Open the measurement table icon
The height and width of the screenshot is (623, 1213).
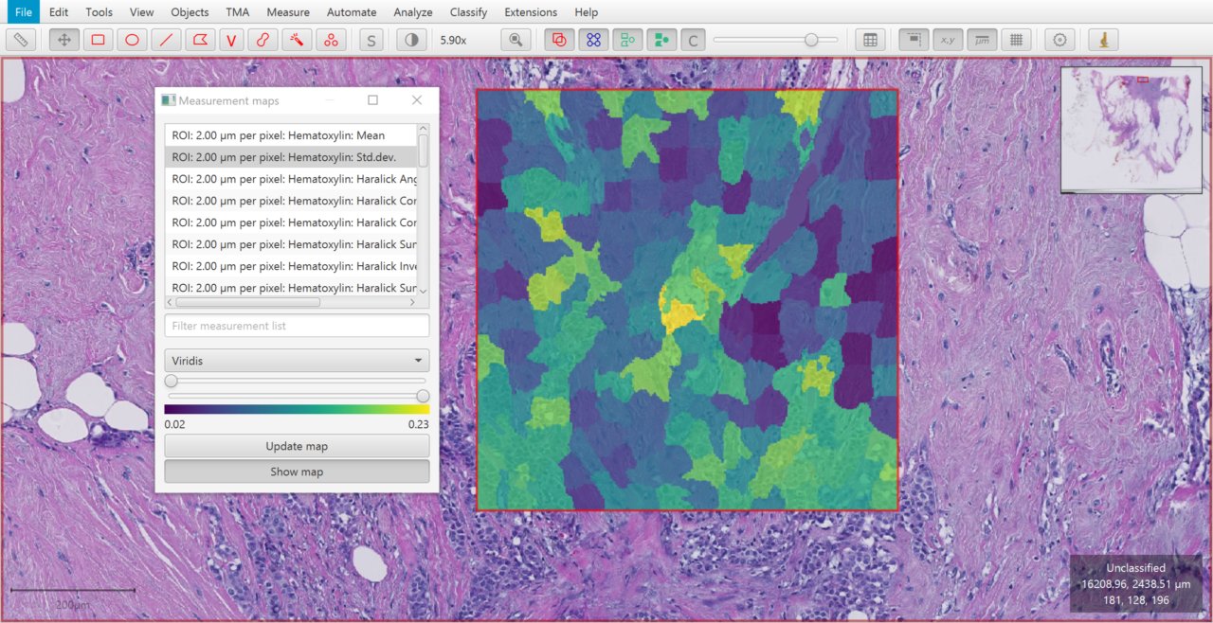(870, 40)
